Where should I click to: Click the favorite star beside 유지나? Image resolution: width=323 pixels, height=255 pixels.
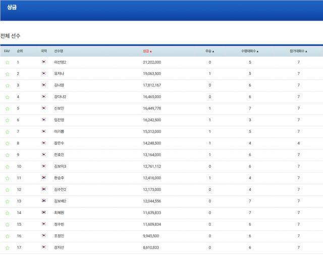(7, 74)
